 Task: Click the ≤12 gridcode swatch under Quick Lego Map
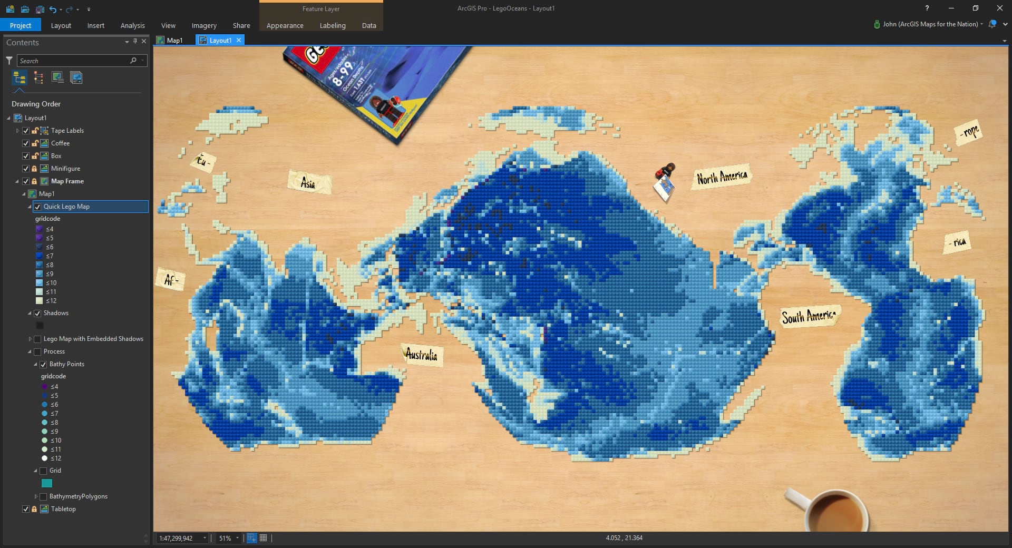coord(39,301)
